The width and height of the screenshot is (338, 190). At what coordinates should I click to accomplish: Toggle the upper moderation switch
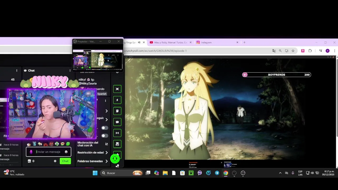point(105,128)
